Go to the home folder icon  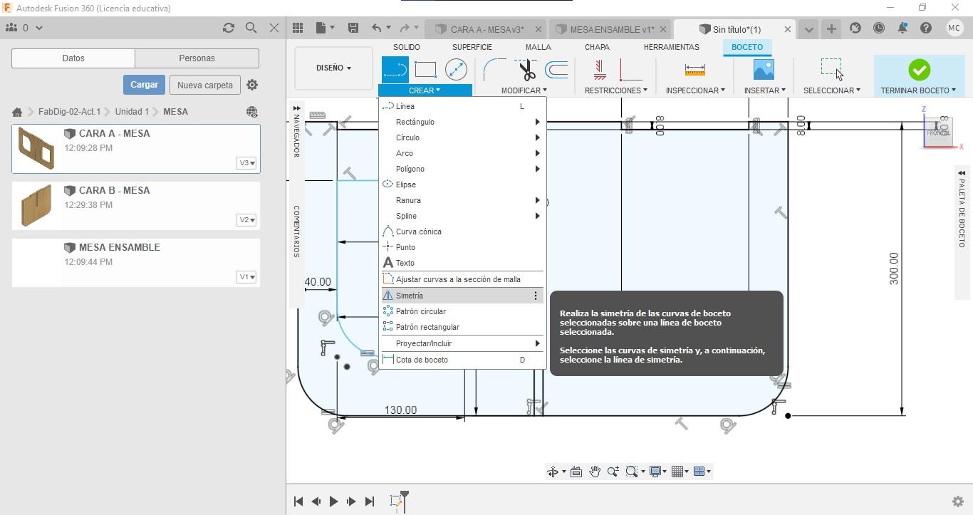(x=17, y=112)
